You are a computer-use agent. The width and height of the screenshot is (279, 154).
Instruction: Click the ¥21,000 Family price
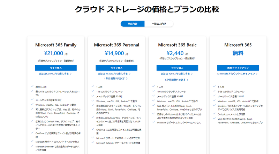click(x=54, y=53)
